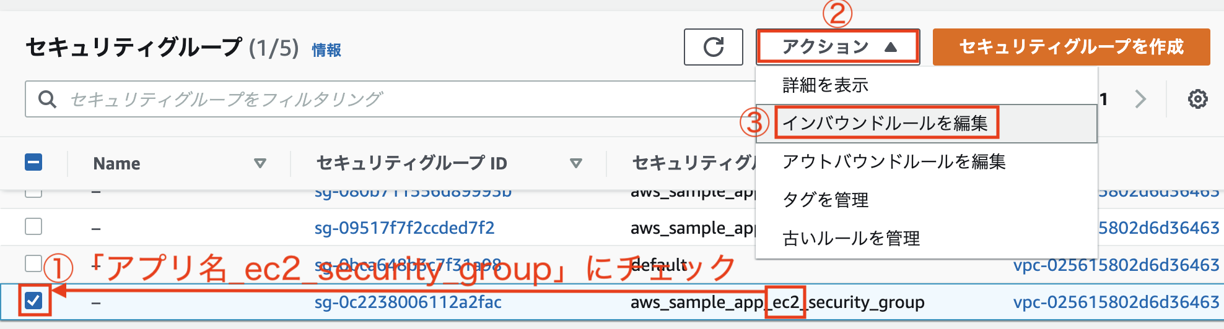Viewport: 1224px width, 329px height.
Task: Check the sg-09517f7f2ccded7f2 row checkbox
Action: click(33, 226)
